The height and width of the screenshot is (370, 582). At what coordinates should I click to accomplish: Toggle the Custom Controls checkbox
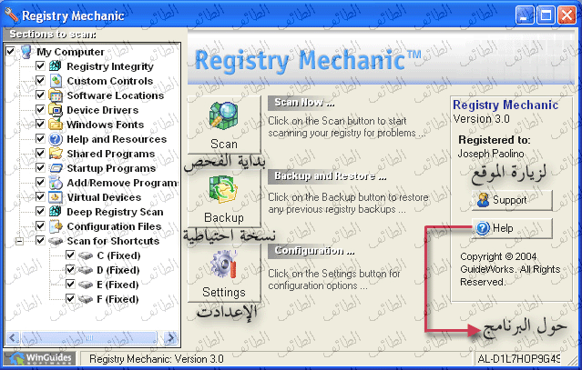[40, 80]
